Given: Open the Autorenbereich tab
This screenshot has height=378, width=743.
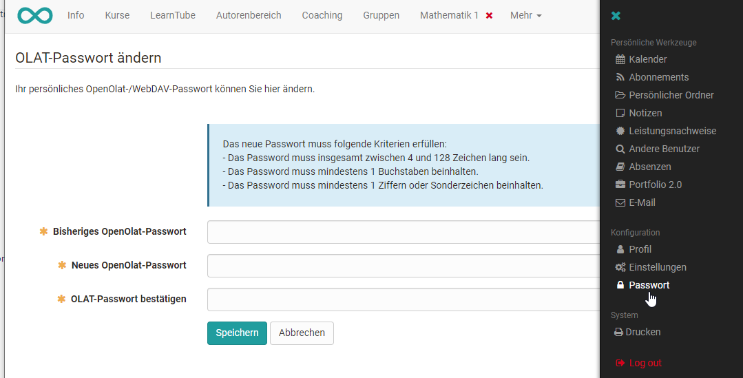Looking at the screenshot, I should 249,16.
